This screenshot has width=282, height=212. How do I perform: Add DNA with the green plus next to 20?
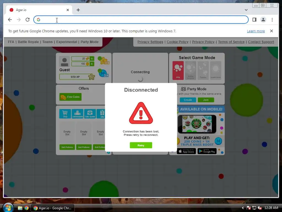coord(92,59)
